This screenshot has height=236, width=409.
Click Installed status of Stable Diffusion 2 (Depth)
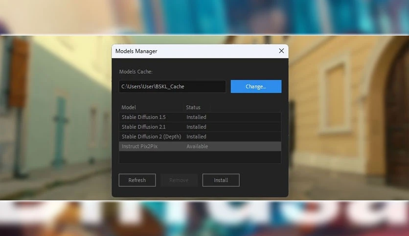[x=196, y=137]
